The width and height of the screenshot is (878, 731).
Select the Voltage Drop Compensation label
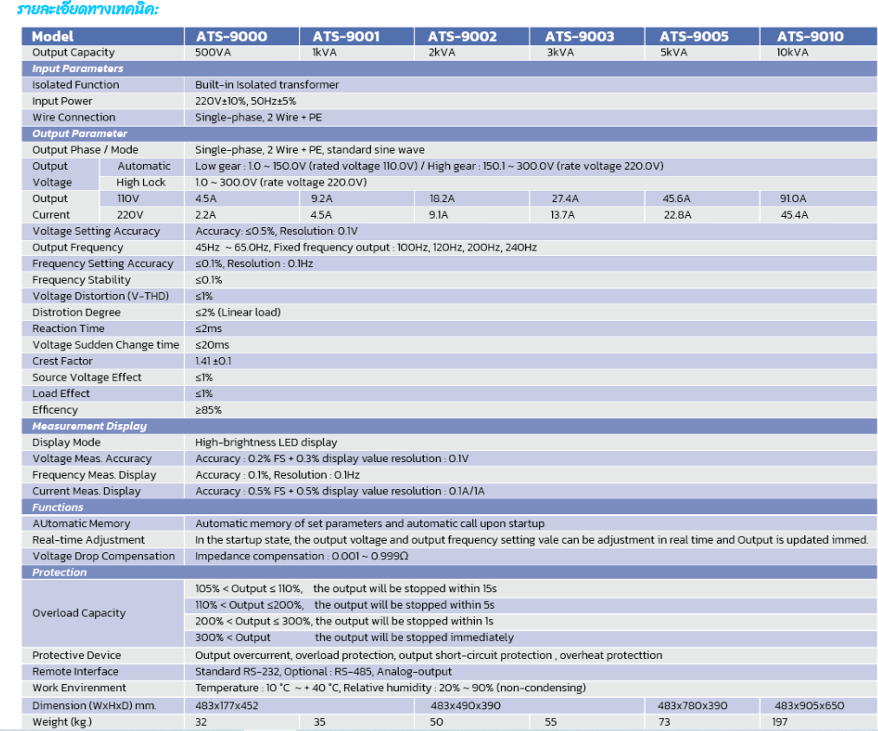tap(103, 556)
